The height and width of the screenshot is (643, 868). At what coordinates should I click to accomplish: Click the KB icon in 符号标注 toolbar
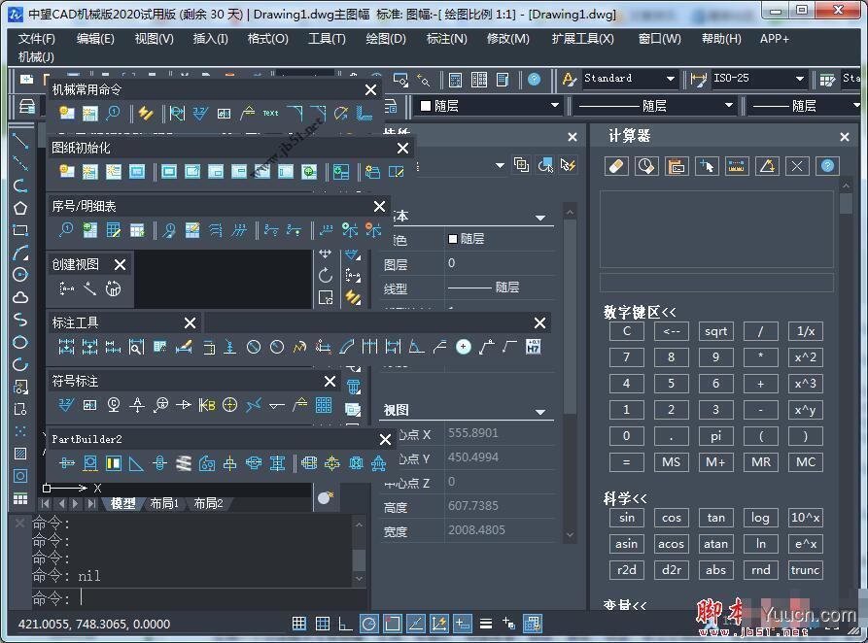tap(206, 405)
